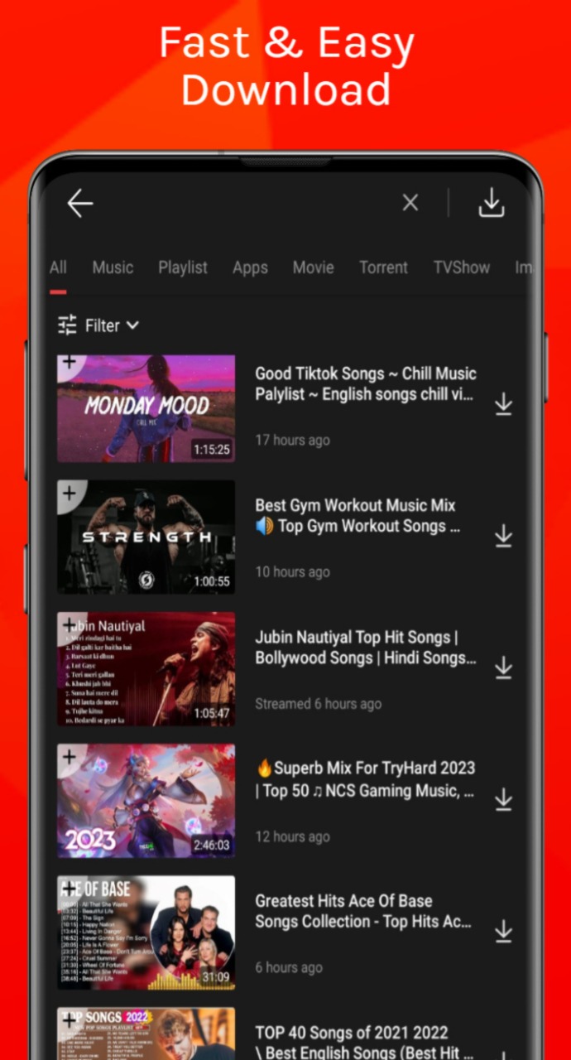This screenshot has width=571, height=1060.
Task: Clear search with the X icon
Action: click(410, 203)
